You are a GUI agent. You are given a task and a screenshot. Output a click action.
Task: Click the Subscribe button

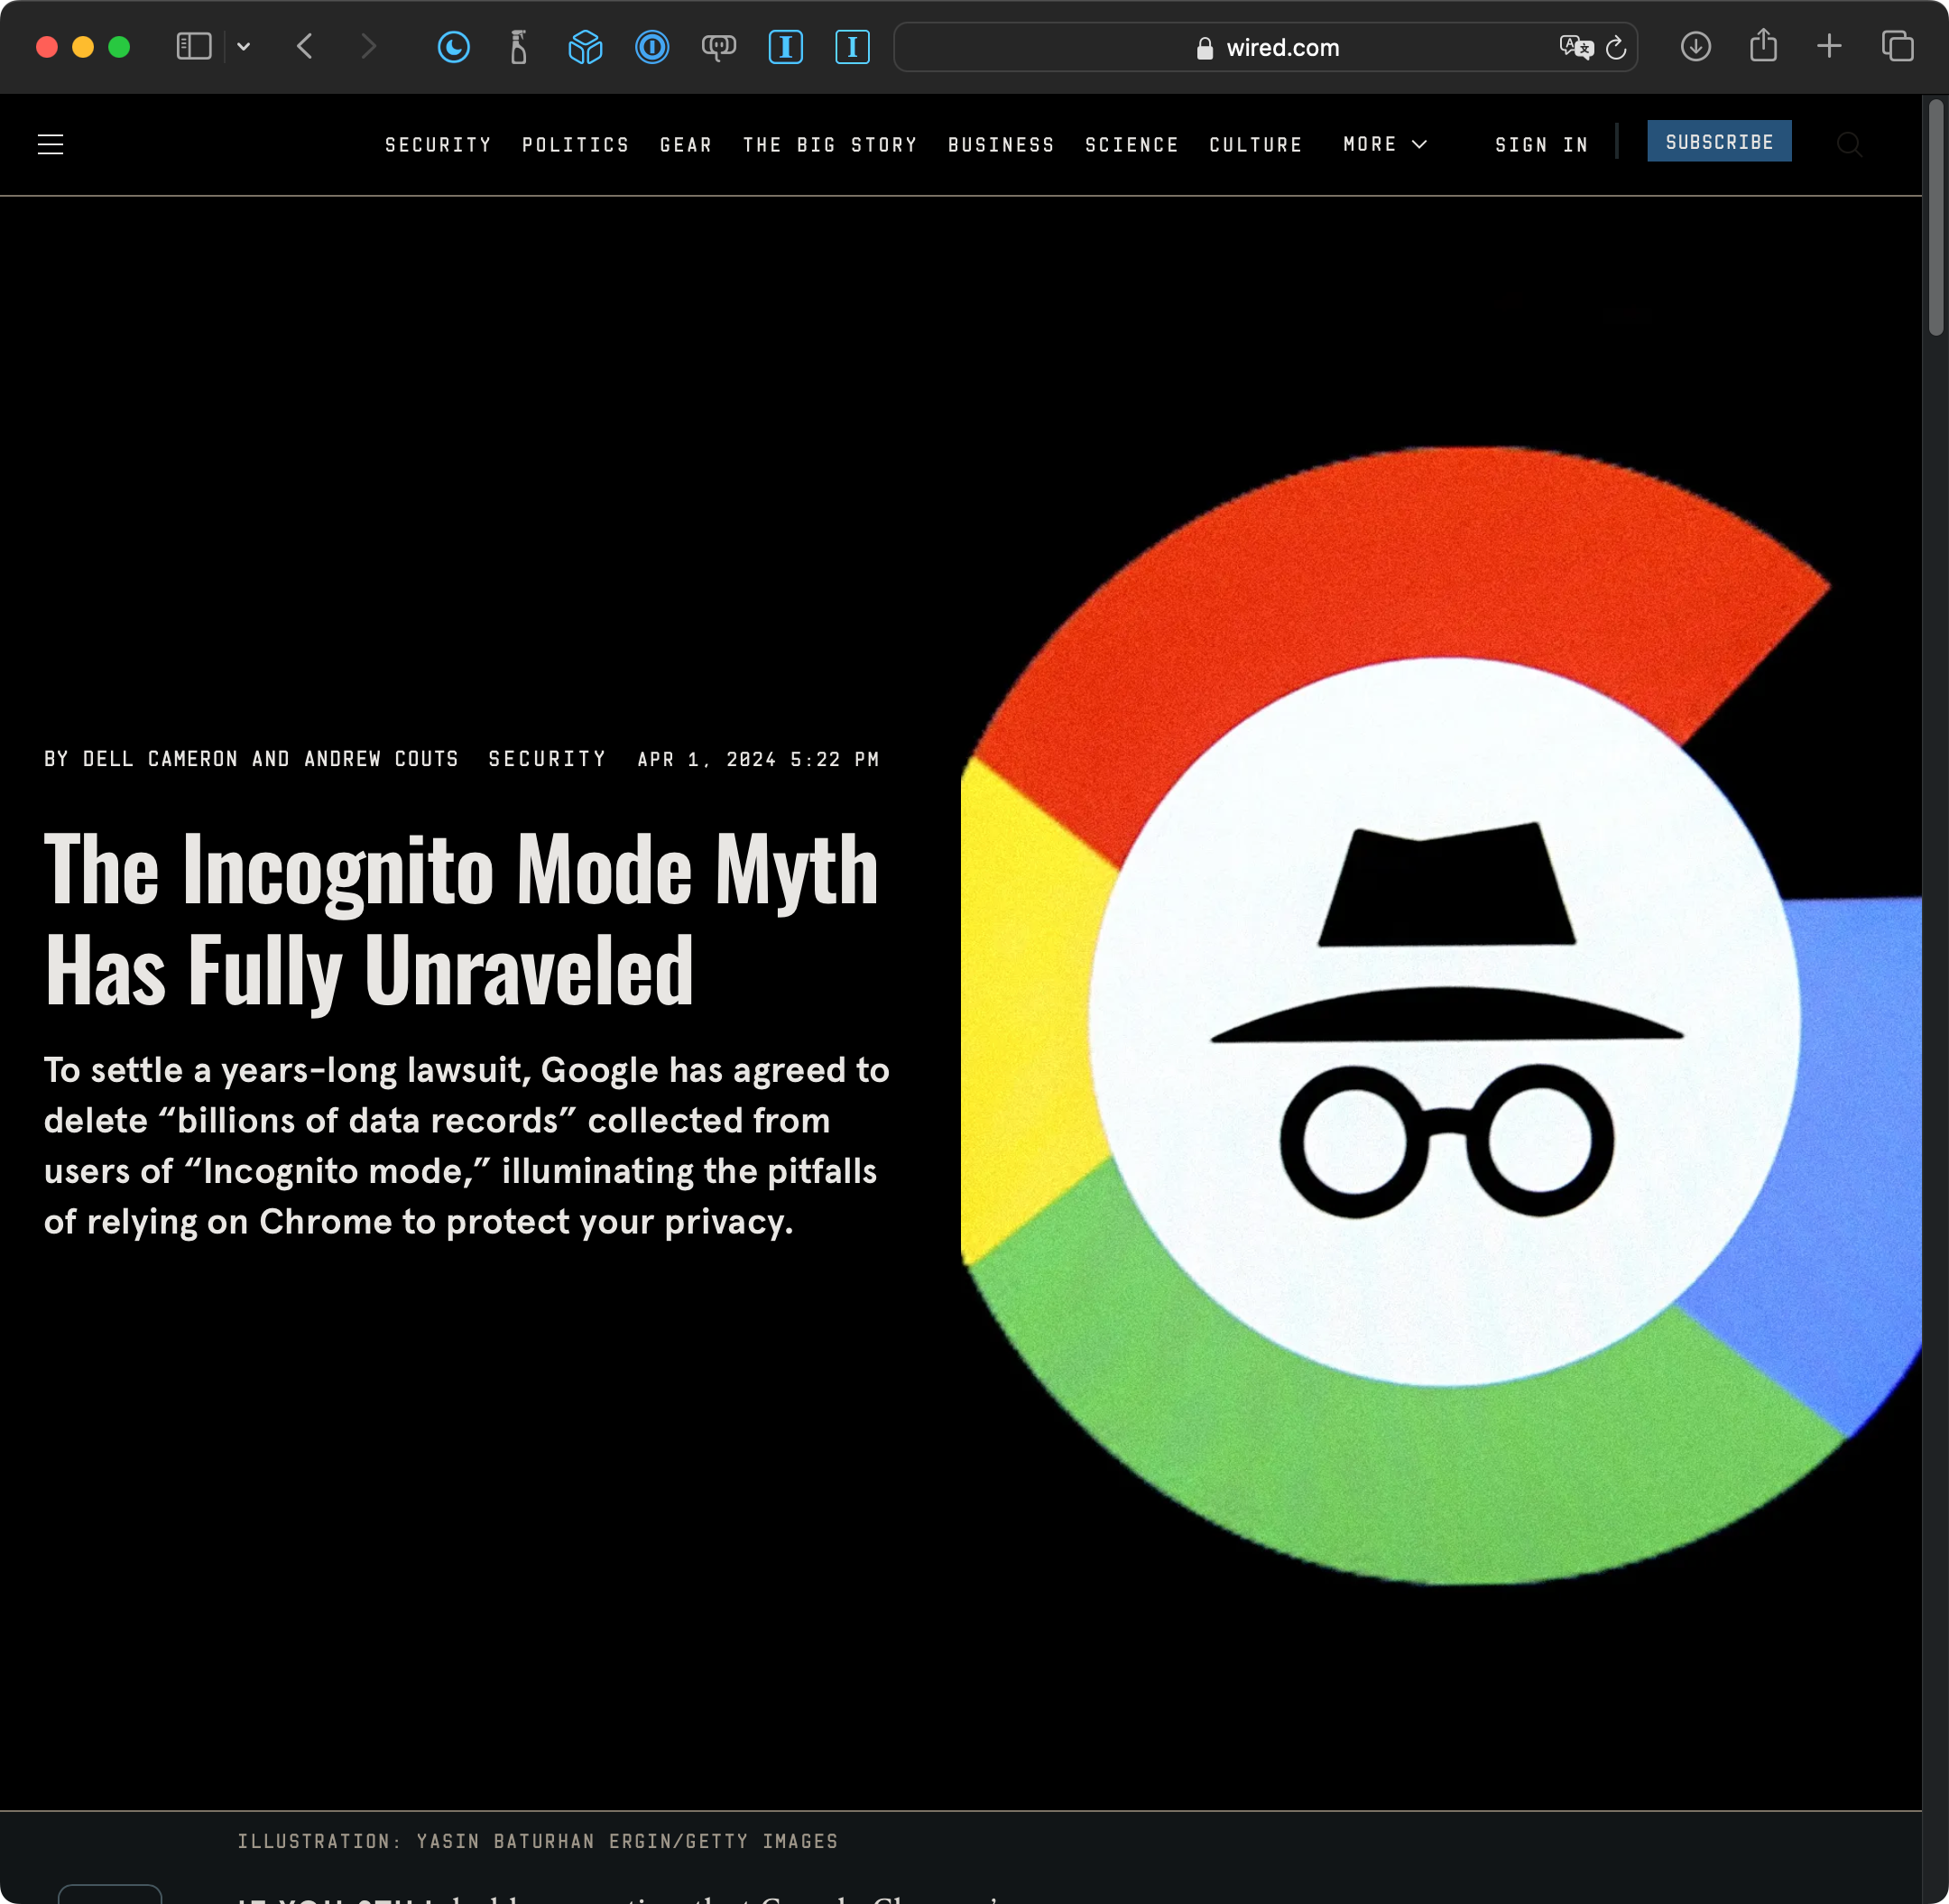1718,142
